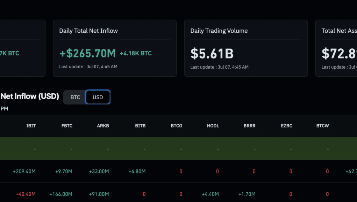The height and width of the screenshot is (202, 357).
Task: Click the IBIT column header
Action: click(x=31, y=126)
